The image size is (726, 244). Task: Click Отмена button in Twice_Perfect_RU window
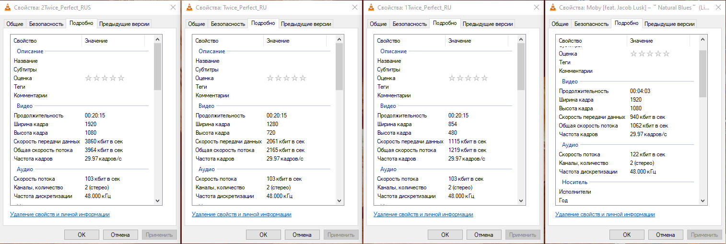(x=302, y=235)
